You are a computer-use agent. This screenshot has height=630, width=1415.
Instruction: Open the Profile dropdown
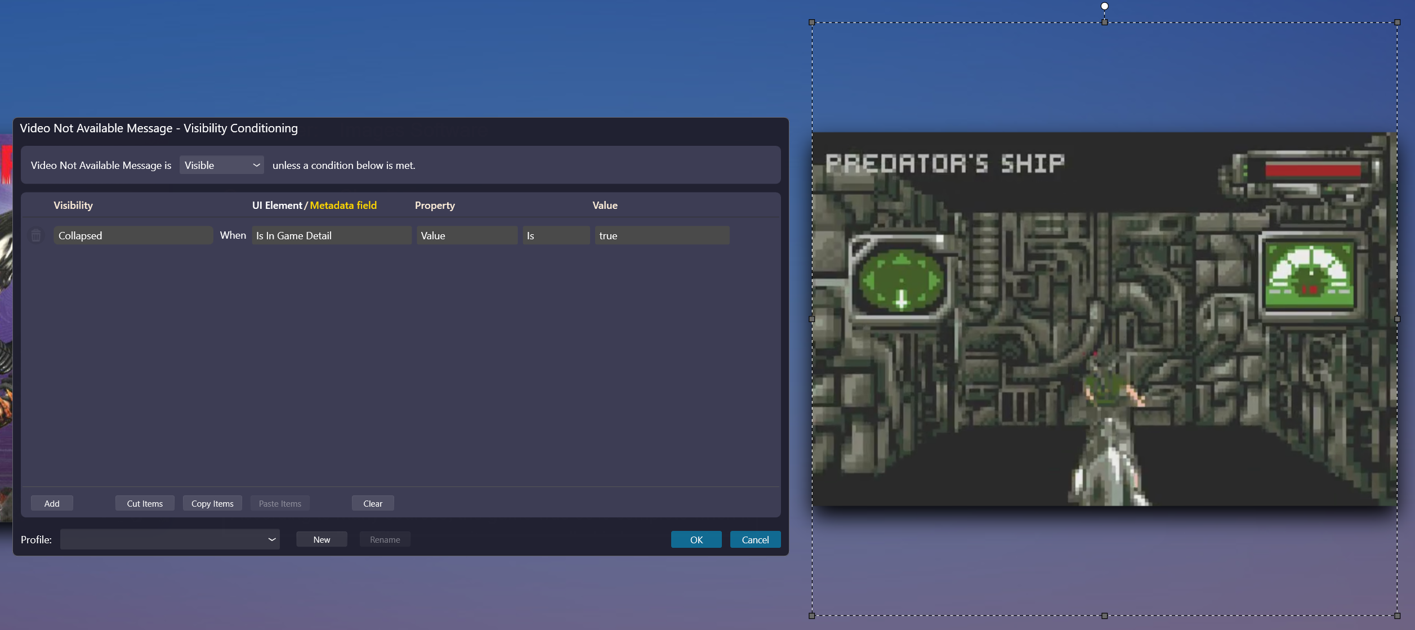tap(170, 539)
